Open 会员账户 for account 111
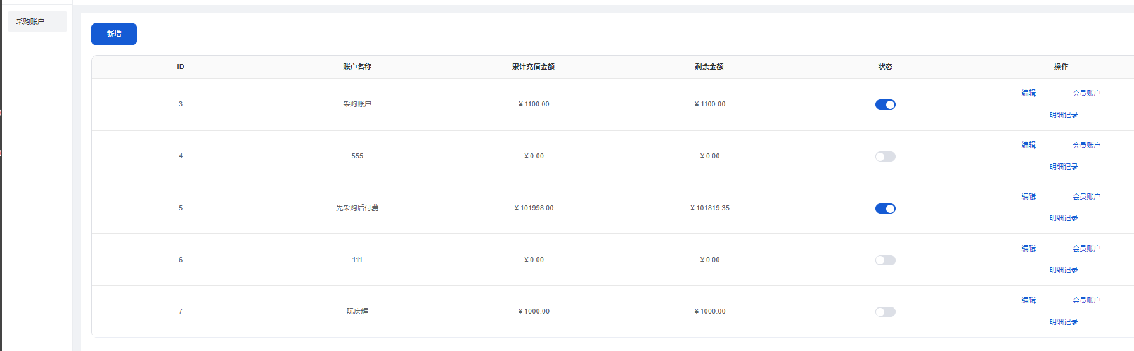Viewport: 1134px width, 351px height. (1086, 248)
